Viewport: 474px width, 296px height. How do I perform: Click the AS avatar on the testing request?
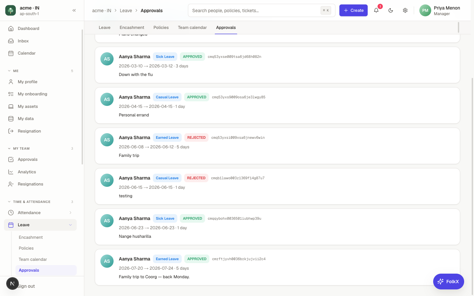click(x=107, y=180)
